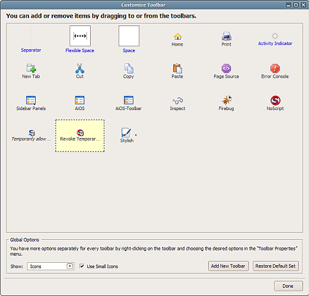This screenshot has width=309, height=296.
Task: Select the Copy icon
Action: coord(129,68)
